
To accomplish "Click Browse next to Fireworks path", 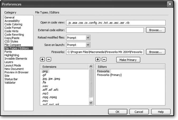I will [x=156, y=52].
